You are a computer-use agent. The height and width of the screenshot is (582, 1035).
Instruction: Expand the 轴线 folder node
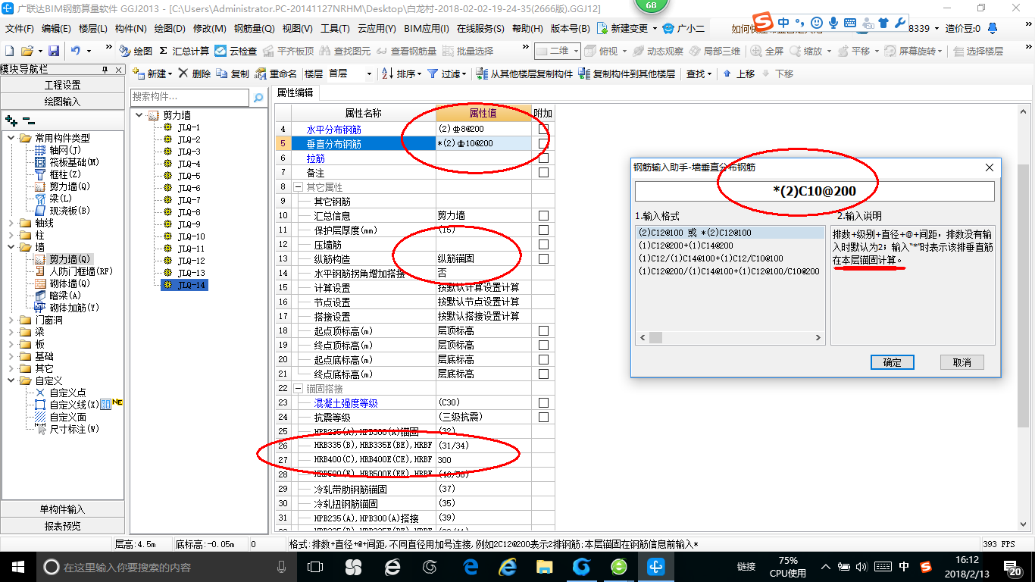[11, 223]
